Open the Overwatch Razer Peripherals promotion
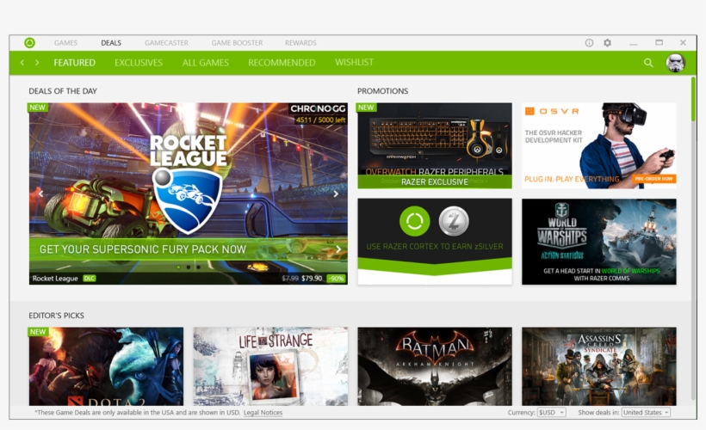 pyautogui.click(x=435, y=145)
